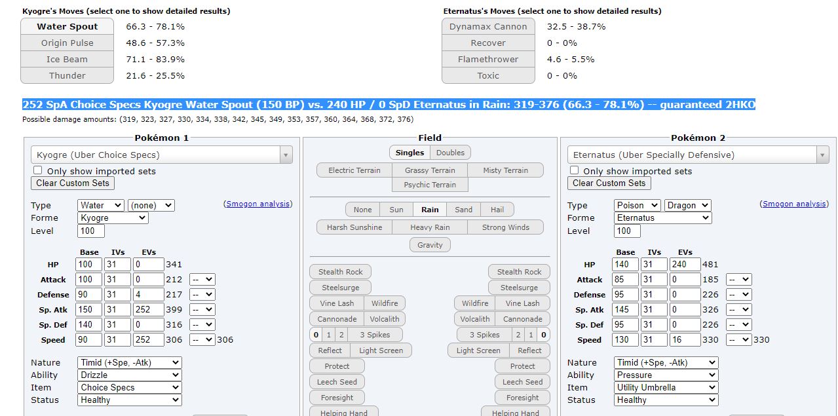The width and height of the screenshot is (838, 416).
Task: Open Eternatus's Sp. Atk boost dropdown
Action: (x=738, y=309)
